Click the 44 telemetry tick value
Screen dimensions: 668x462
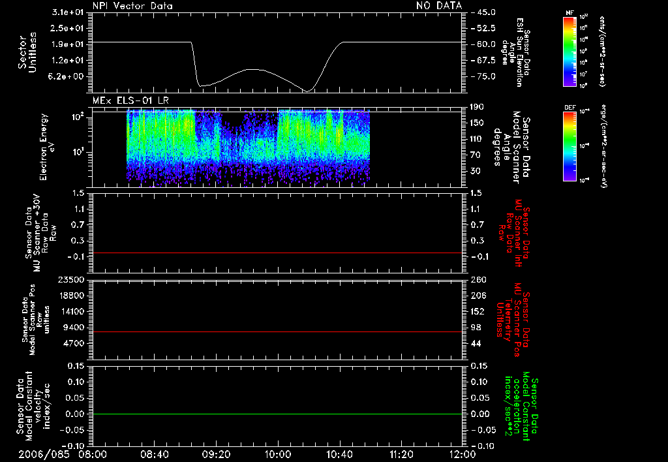(x=476, y=343)
